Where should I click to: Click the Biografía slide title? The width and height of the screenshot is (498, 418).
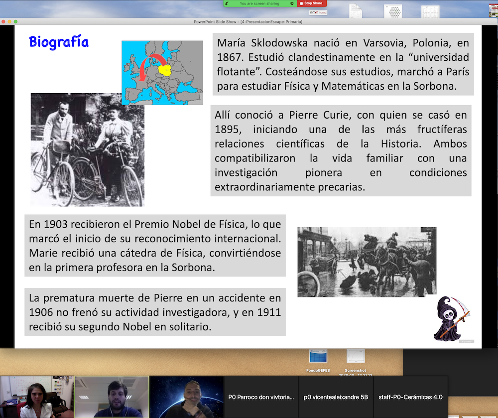pyautogui.click(x=59, y=42)
